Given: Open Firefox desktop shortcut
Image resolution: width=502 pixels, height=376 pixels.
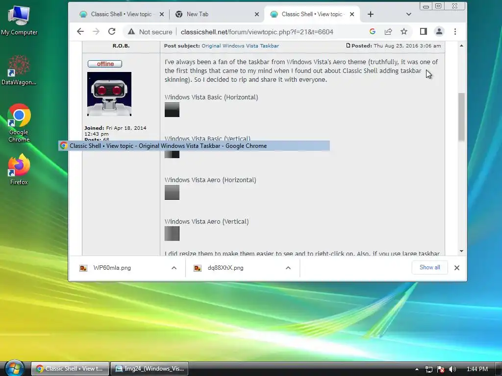Looking at the screenshot, I should 19,169.
